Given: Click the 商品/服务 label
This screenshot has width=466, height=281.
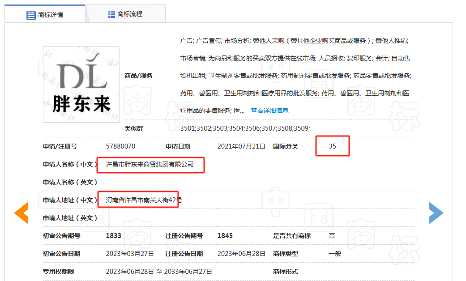Looking at the screenshot, I should pyautogui.click(x=138, y=76).
